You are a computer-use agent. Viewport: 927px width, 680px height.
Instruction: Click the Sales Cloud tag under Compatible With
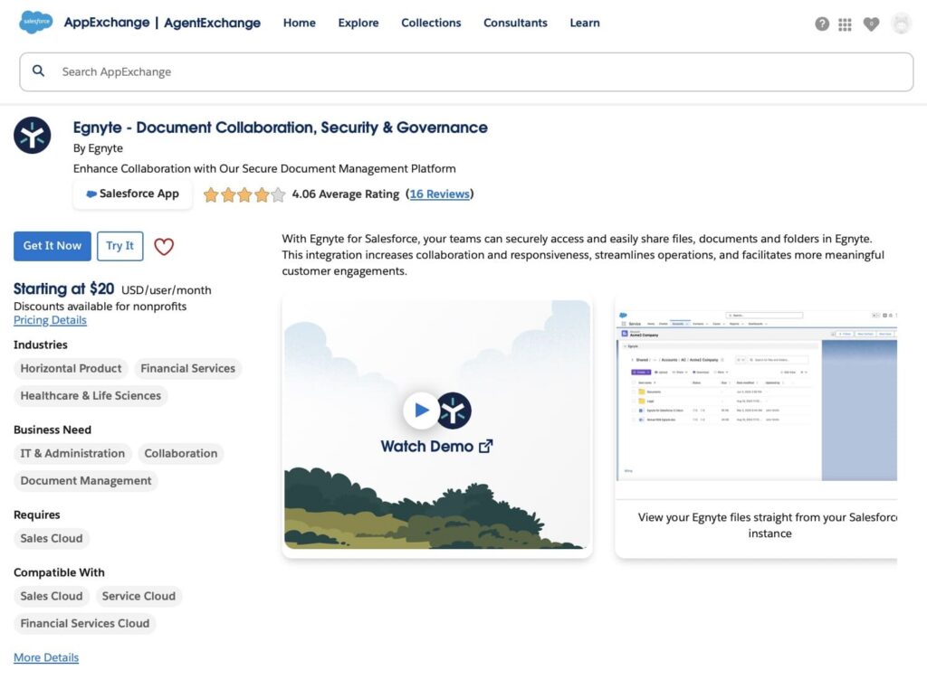coord(52,596)
